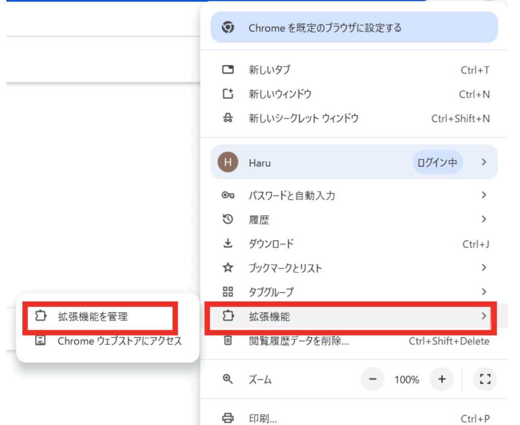Click the ダウンロード arrow icon
The height and width of the screenshot is (425, 520).
(x=228, y=243)
